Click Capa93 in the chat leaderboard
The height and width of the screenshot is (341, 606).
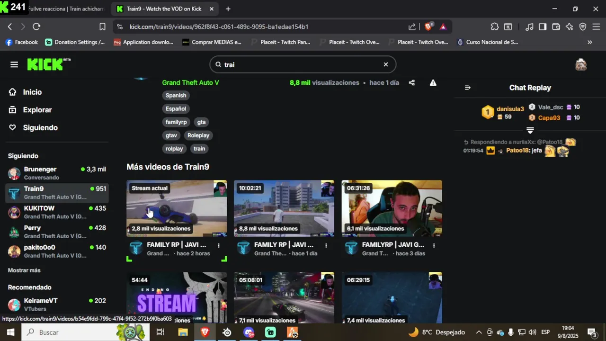[x=549, y=118]
